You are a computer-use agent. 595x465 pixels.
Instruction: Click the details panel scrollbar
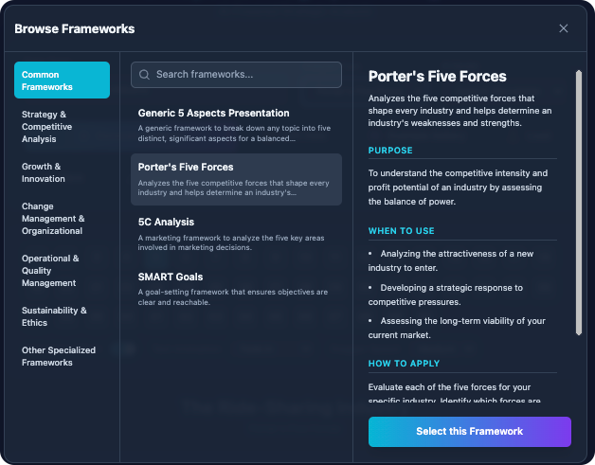(578, 202)
